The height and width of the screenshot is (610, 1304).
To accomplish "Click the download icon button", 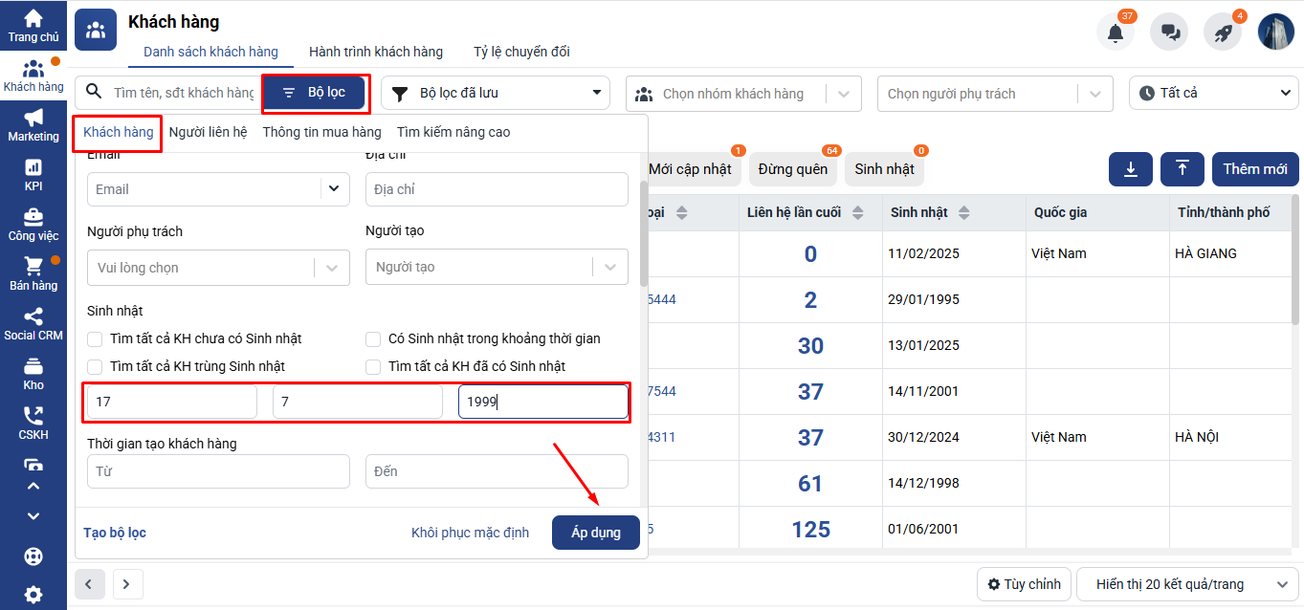I will 1131,169.
